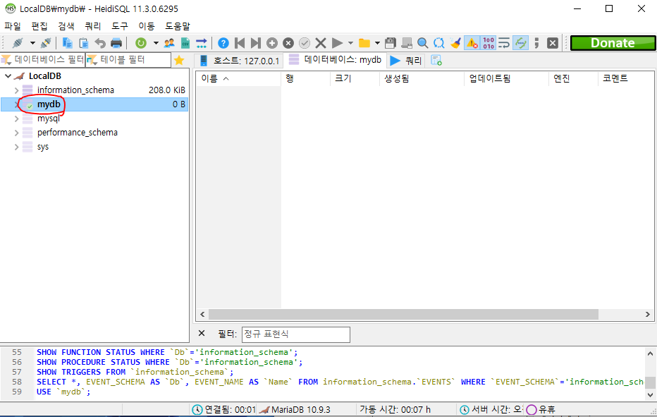Go to the last row icon
657x417 pixels.
[256, 43]
